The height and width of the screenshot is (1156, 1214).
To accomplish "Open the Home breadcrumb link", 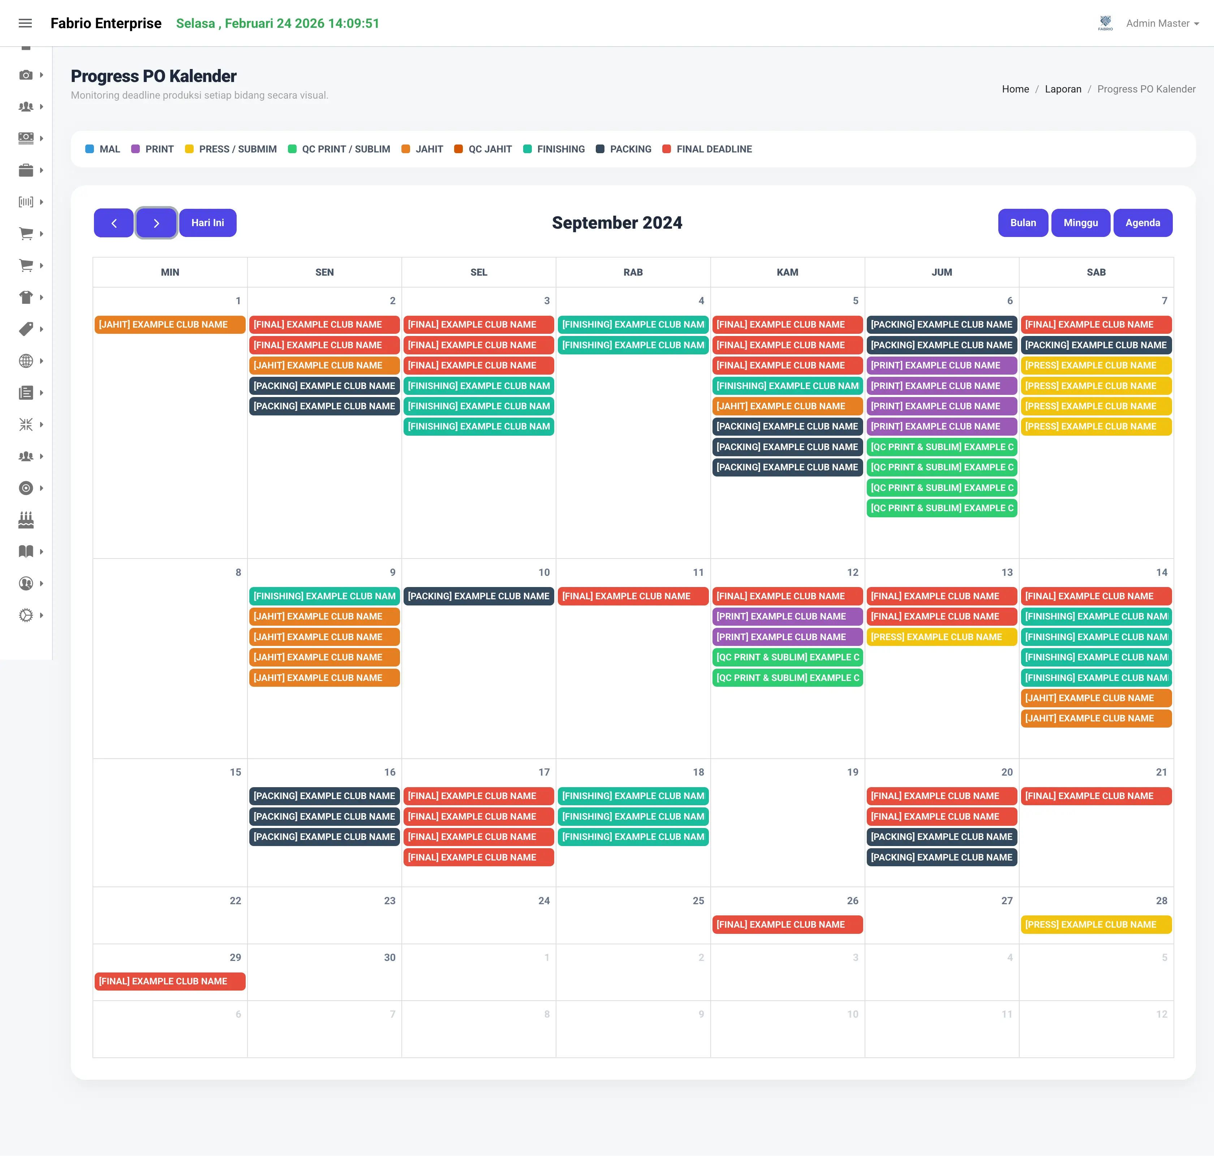I will pyautogui.click(x=1015, y=89).
